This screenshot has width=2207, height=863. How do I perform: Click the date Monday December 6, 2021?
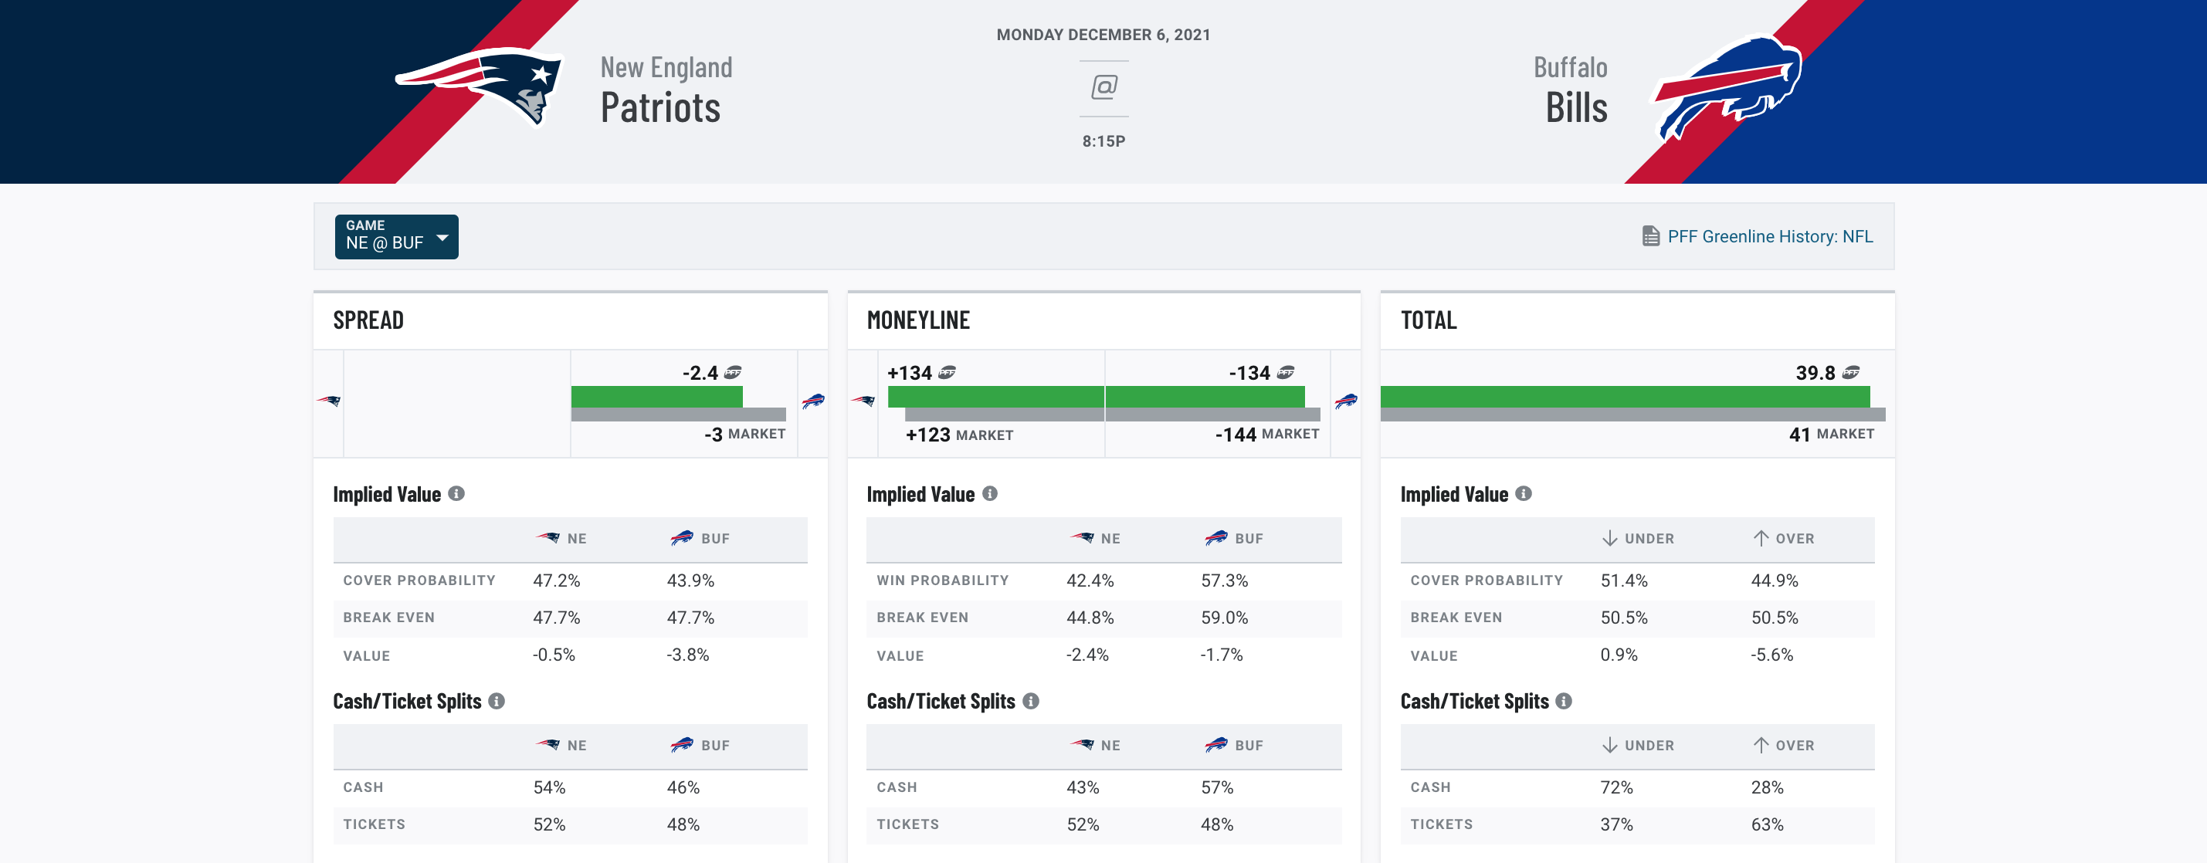1103,35
